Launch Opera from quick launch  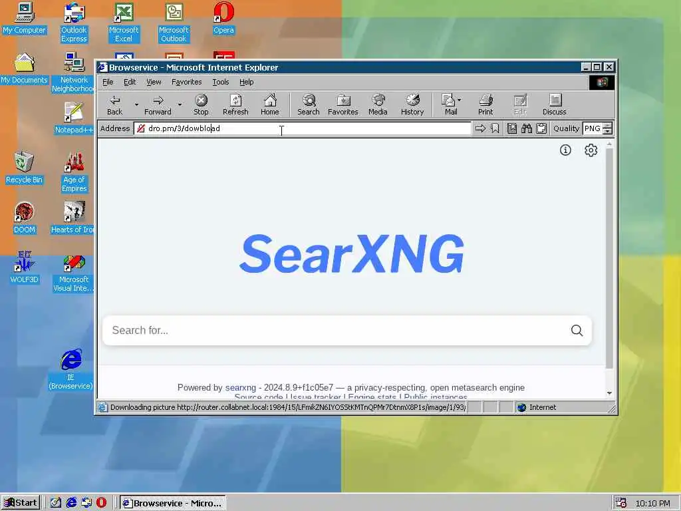[101, 503]
